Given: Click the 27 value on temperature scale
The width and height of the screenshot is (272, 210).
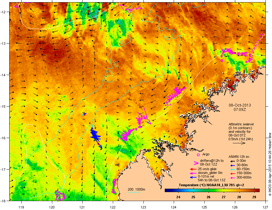Looking at the screenshot, I should [223, 197].
